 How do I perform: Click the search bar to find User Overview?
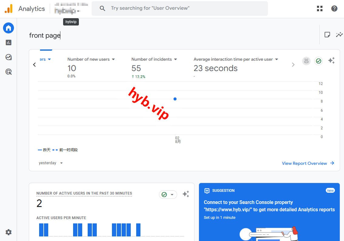click(x=180, y=8)
